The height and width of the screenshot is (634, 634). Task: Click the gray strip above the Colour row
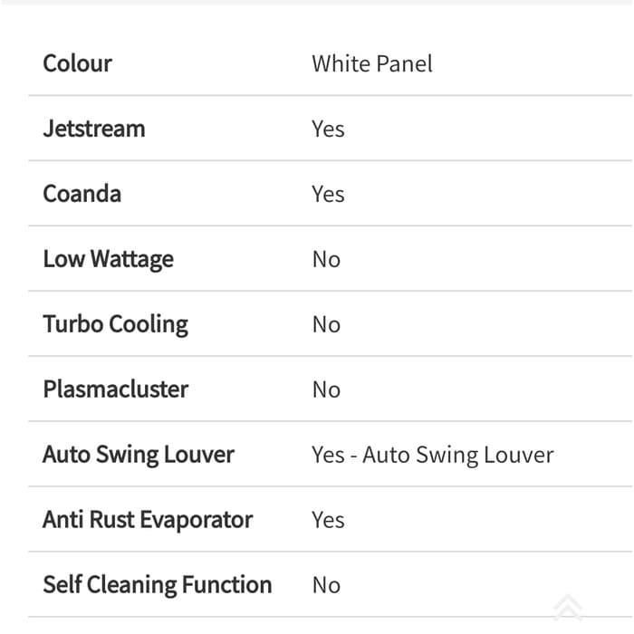click(x=317, y=3)
